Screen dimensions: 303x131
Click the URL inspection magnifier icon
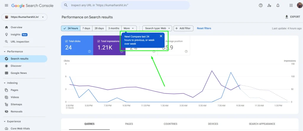pyautogui.click(x=7, y=41)
